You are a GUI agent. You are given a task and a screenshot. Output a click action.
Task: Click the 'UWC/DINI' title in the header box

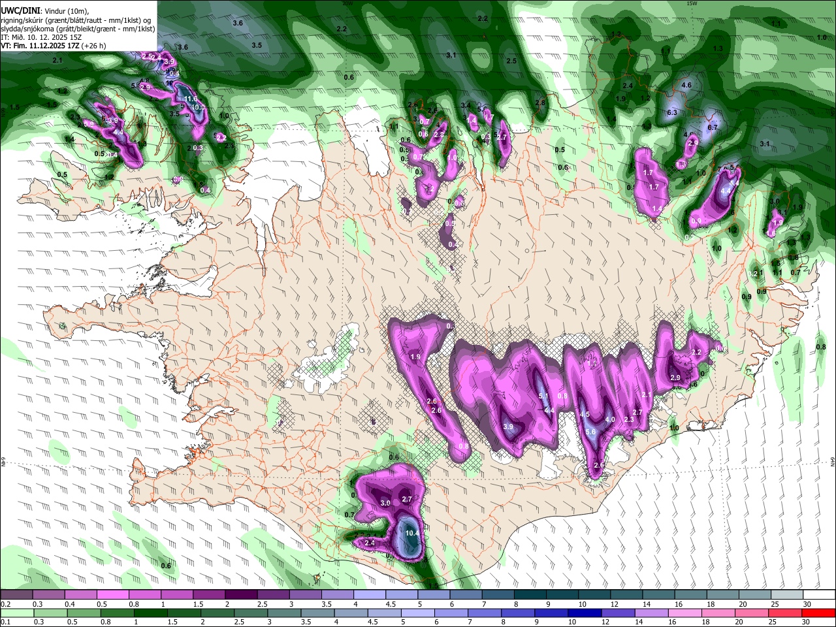[20, 11]
